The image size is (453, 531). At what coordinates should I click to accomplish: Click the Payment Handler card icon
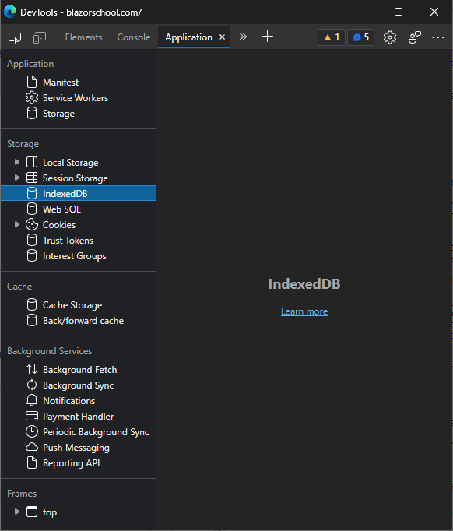[x=32, y=417]
